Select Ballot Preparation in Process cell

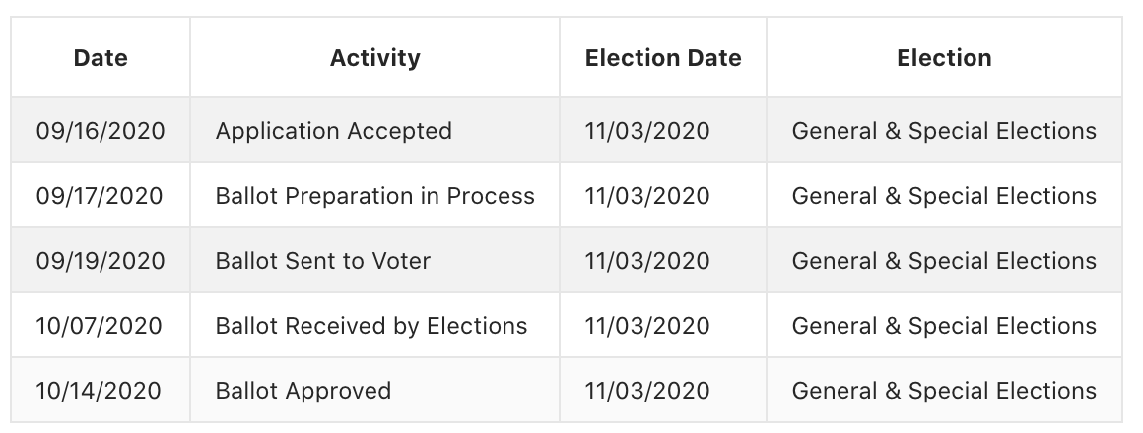tap(374, 195)
